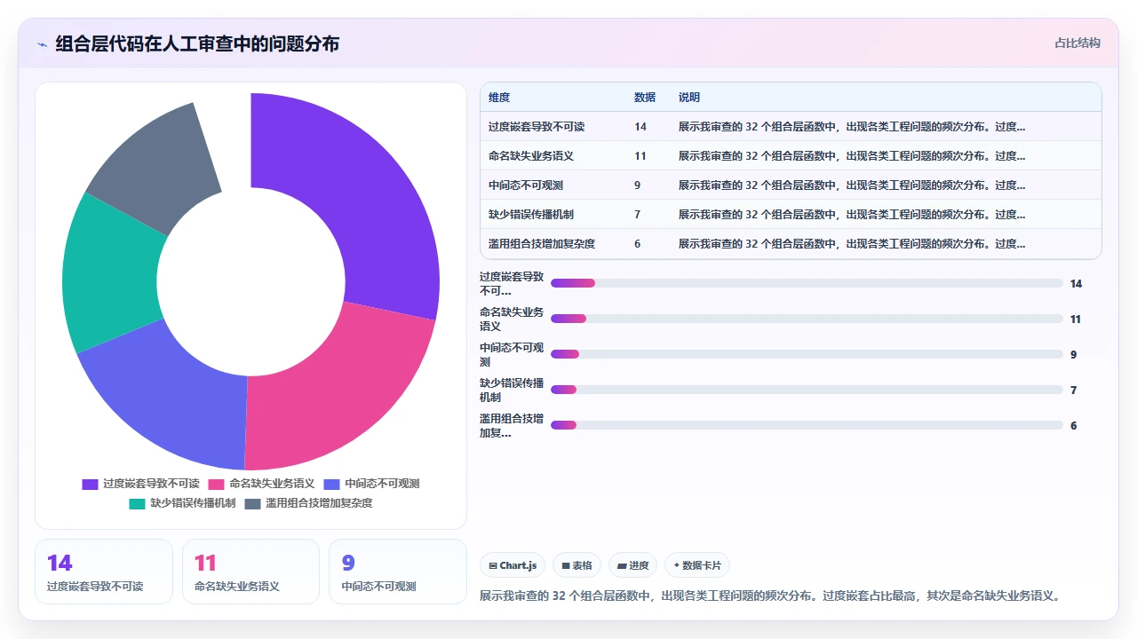Click progress bar for 命名缺失业务语义
Viewport: 1137px width, 639px height.
(x=807, y=319)
